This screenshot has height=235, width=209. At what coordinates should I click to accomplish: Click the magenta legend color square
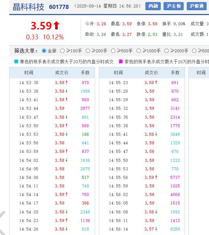pyautogui.click(x=121, y=62)
